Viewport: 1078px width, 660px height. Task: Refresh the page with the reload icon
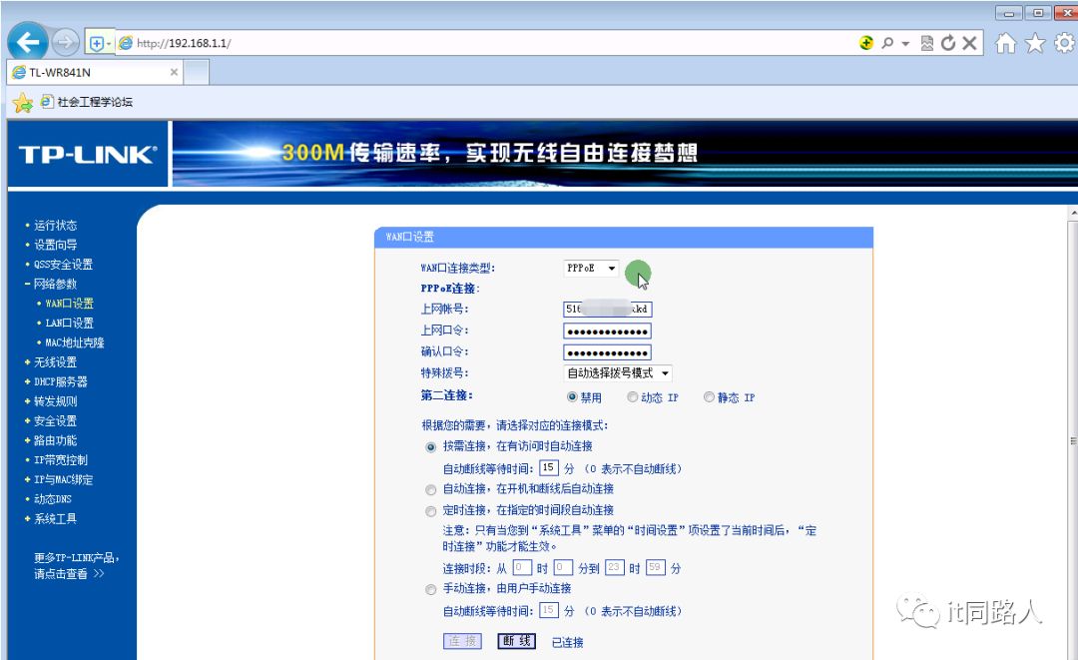point(948,43)
